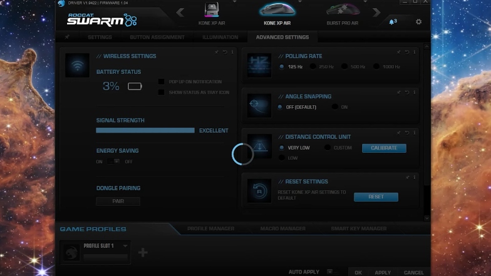
Task: Open the pinned settings tab icon
Action: coord(67,37)
